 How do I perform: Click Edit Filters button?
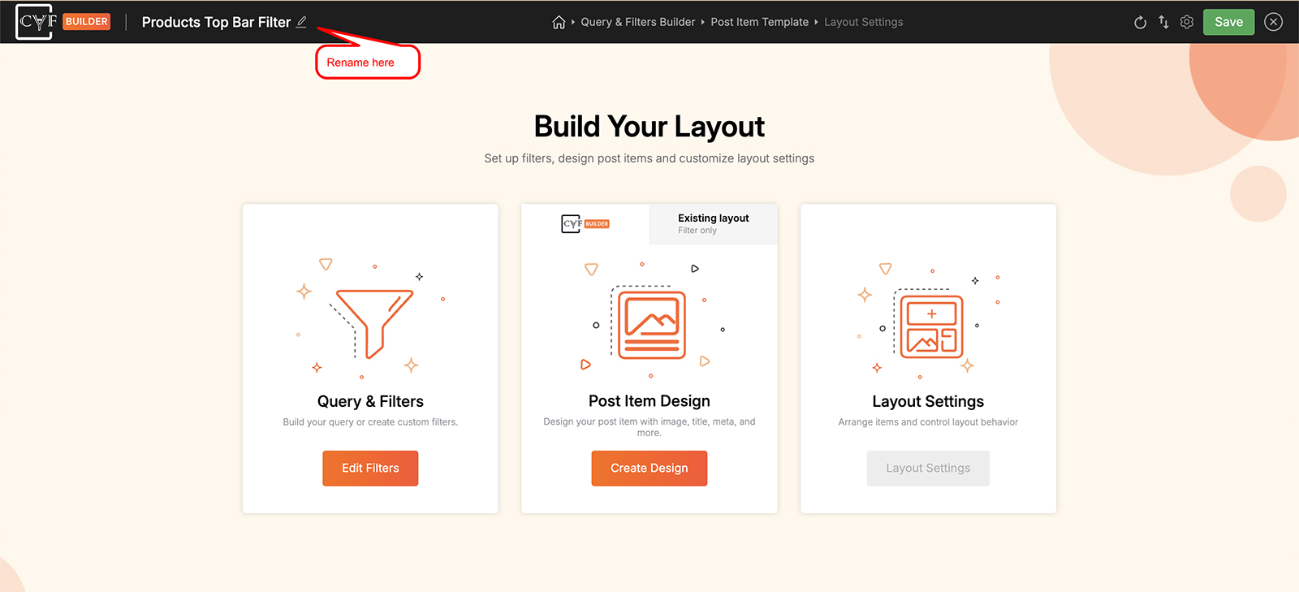pos(370,469)
